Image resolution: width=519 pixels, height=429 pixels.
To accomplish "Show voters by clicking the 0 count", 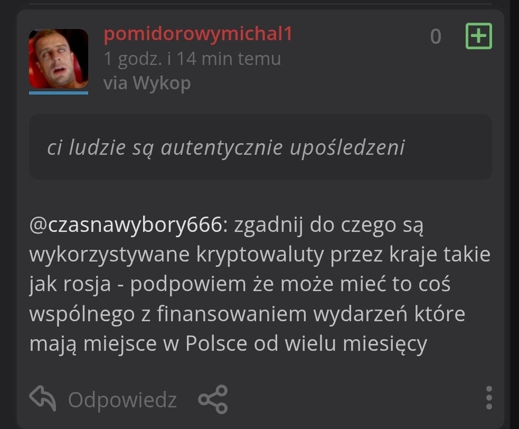I will click(436, 36).
